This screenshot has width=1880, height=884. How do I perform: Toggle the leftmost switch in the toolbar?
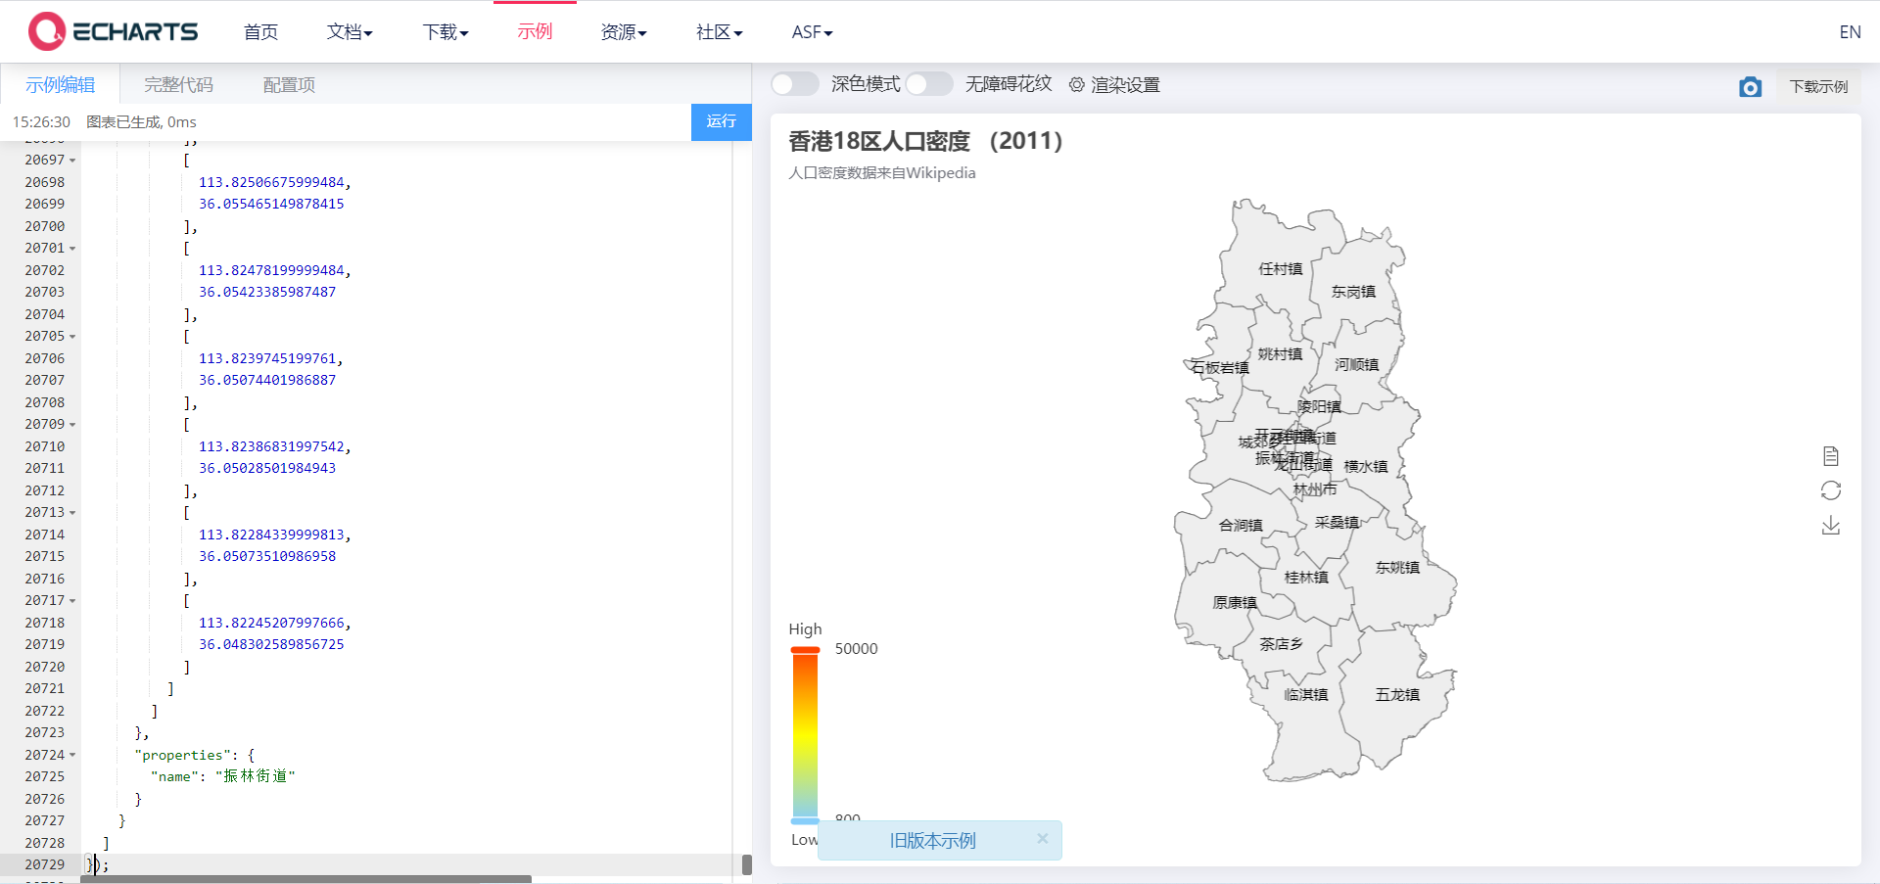[794, 84]
